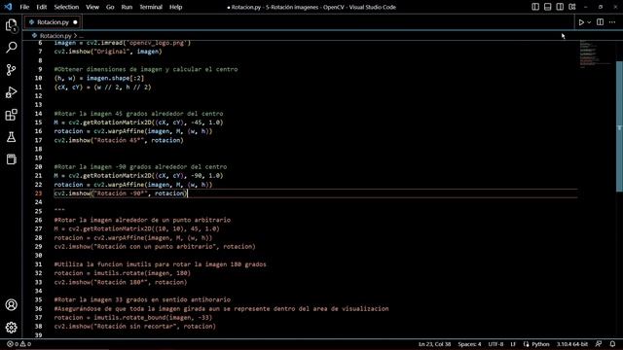Open the Explorer view in activity bar
This screenshot has height=350, width=623.
point(11,25)
